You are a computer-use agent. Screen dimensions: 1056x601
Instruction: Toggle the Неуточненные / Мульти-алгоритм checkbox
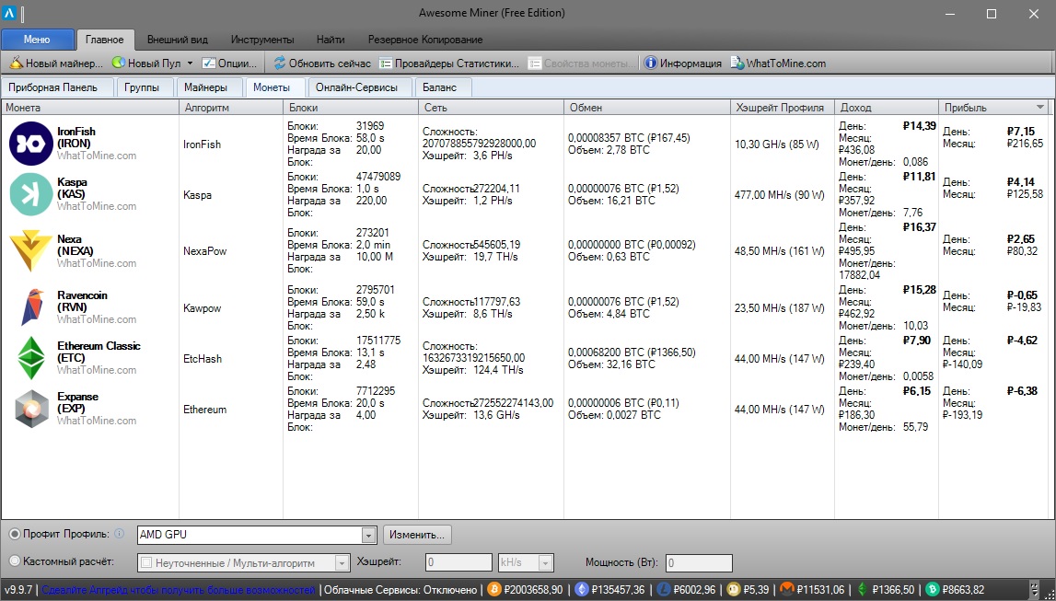point(145,562)
